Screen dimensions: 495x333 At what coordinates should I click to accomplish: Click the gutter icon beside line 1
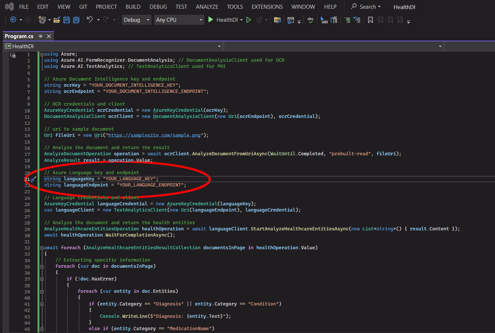(13, 55)
